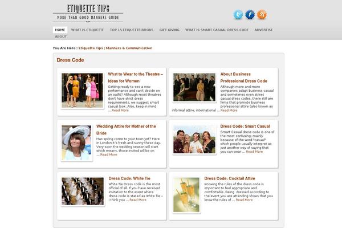This screenshot has width=342, height=228.
Task: Click Read More on the Theatre article
Action: tap(120, 111)
